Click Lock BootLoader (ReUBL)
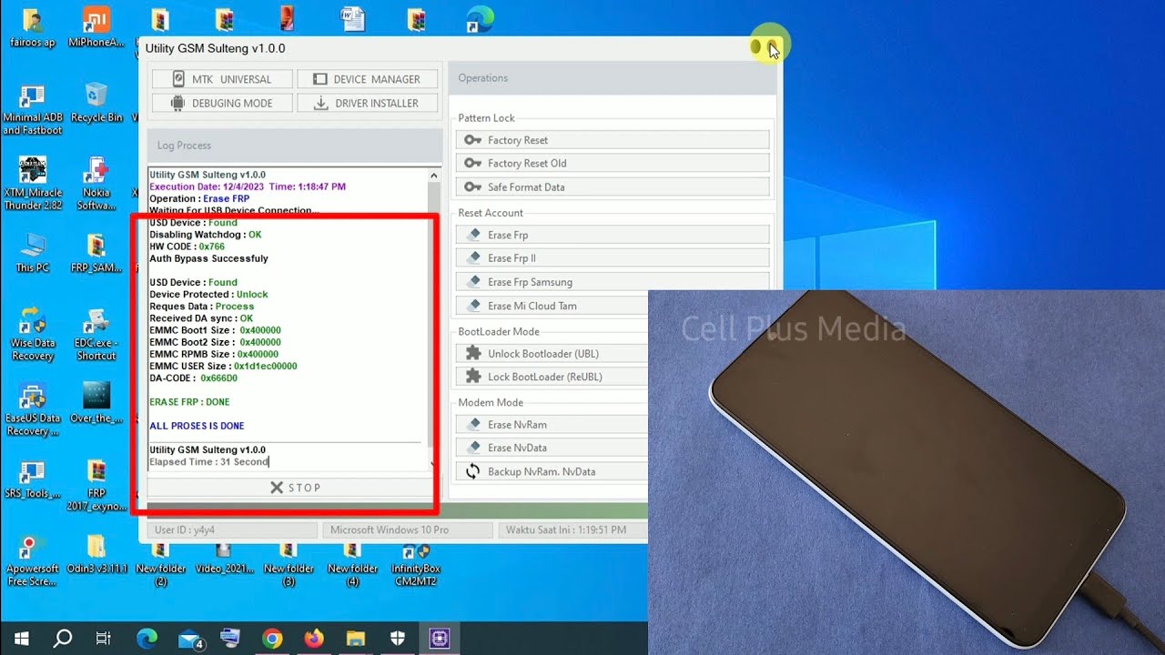Viewport: 1165px width, 655px height. 552,377
